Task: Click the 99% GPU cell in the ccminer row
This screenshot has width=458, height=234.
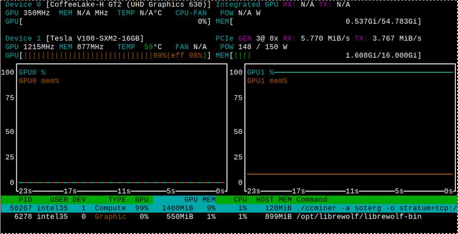Action: click(x=142, y=208)
